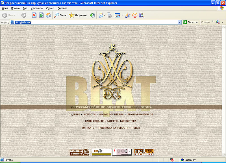This screenshot has width=226, height=163.
Task: Click the mail.ru rating banner
Action: [x=144, y=152]
